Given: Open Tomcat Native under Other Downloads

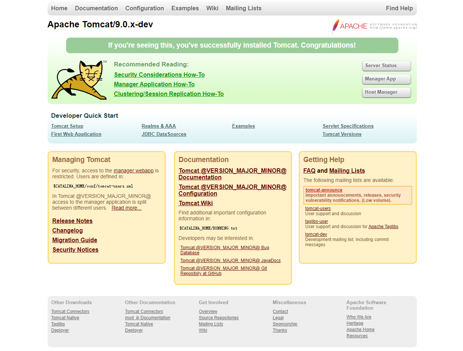Looking at the screenshot, I should pyautogui.click(x=65, y=318).
